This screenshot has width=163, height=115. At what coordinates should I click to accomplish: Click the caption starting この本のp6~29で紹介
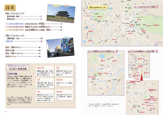point(104,105)
